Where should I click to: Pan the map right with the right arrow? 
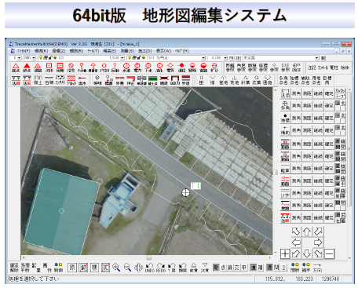click(318, 242)
